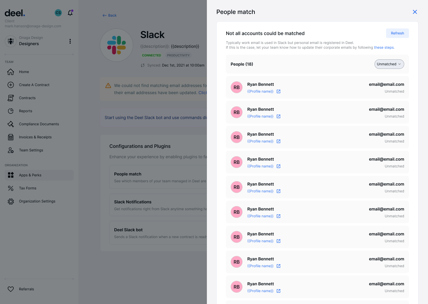This screenshot has height=304, width=428.
Task: Open the first Ryan Bennett external profile link
Action: pyautogui.click(x=278, y=91)
